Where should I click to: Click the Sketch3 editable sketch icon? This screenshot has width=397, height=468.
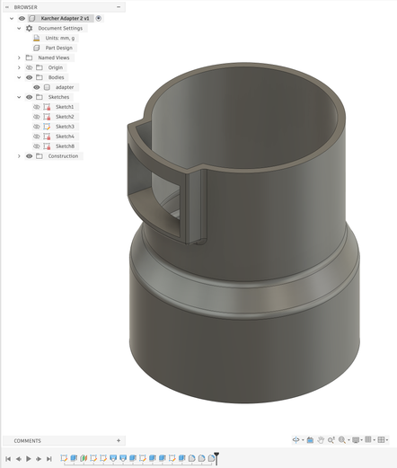(x=47, y=127)
